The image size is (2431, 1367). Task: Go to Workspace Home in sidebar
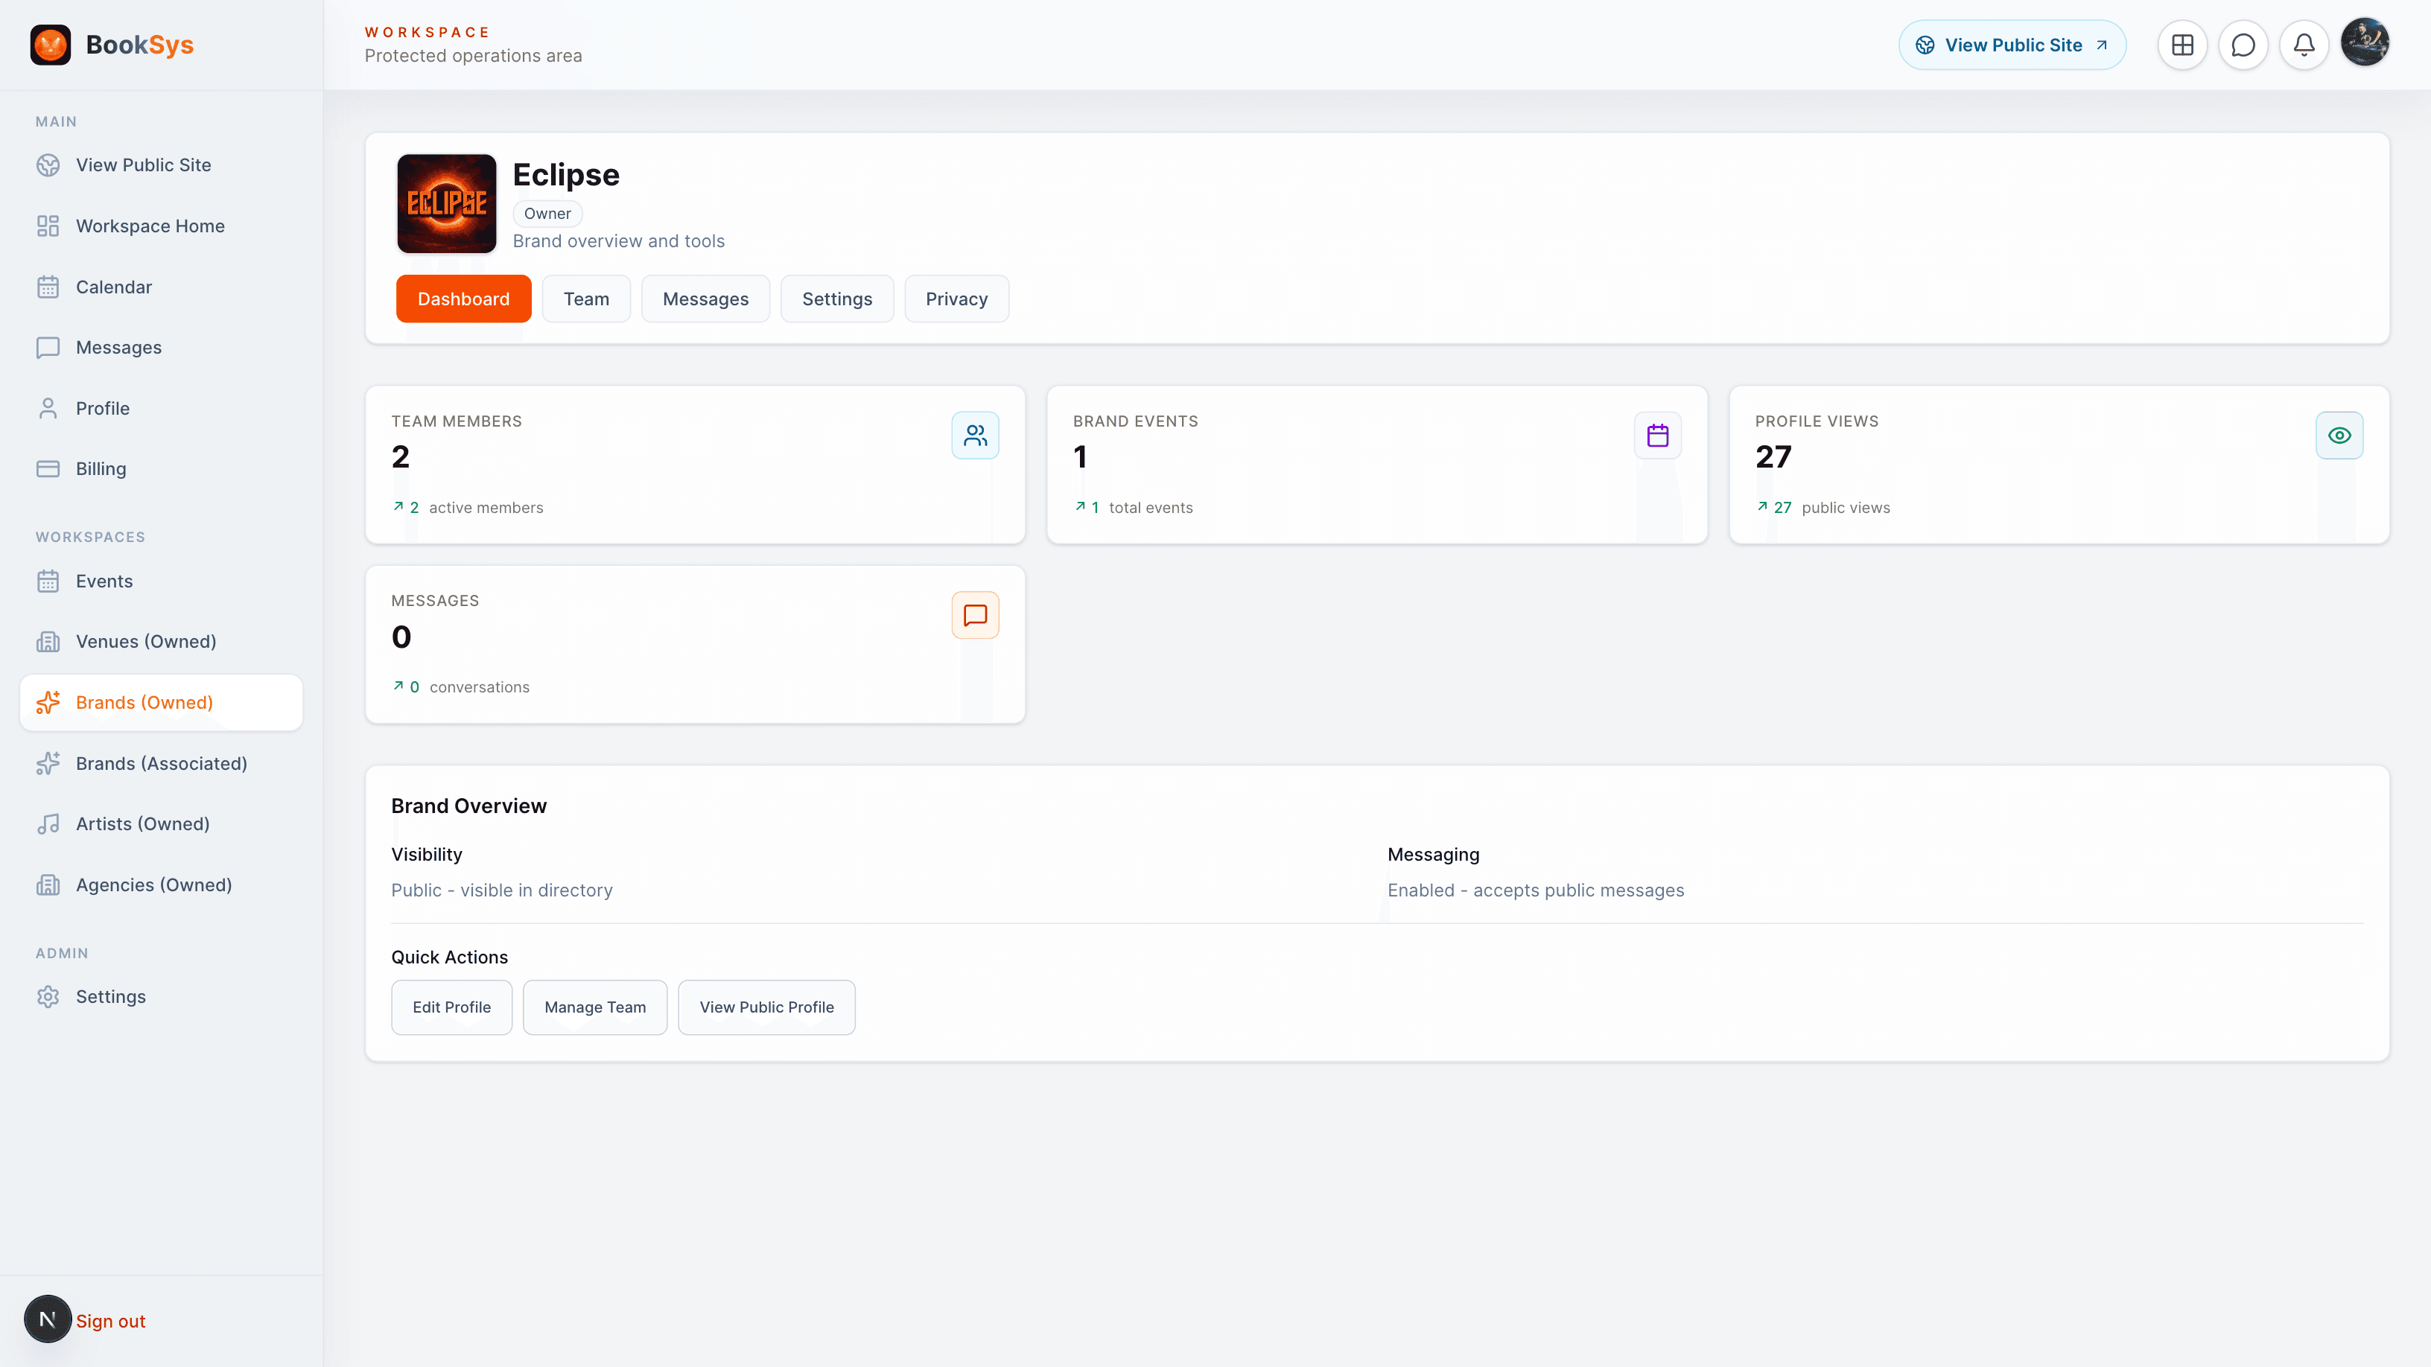point(160,226)
